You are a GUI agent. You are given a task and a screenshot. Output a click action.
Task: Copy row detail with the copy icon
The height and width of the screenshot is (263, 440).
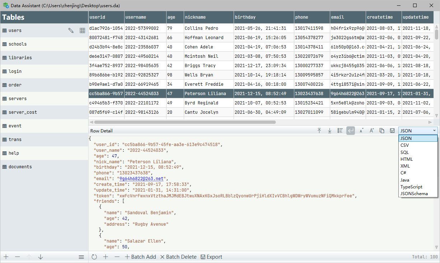click(x=382, y=131)
